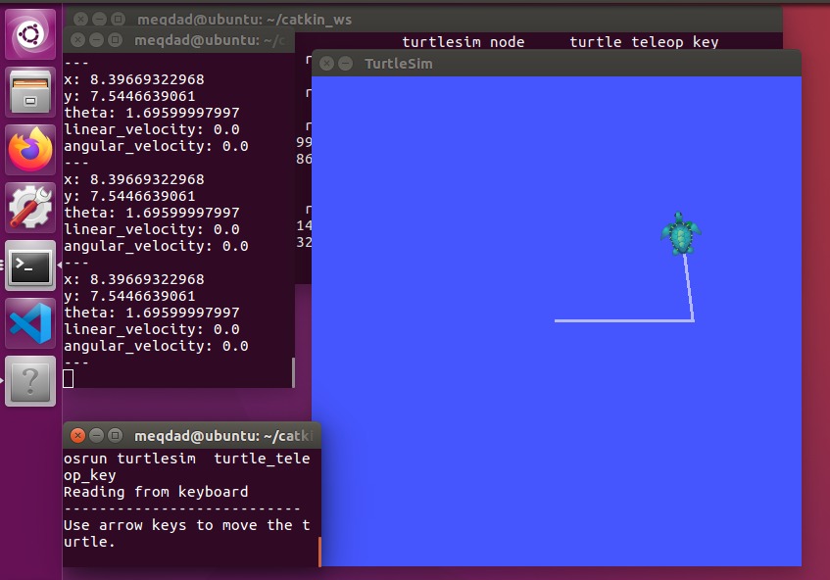The height and width of the screenshot is (580, 830).
Task: Maximize the teleop_key terminal window
Action: point(115,436)
